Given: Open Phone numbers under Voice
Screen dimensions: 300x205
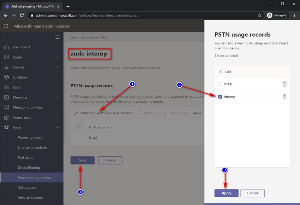Looking at the screenshot, I should [x=30, y=137].
